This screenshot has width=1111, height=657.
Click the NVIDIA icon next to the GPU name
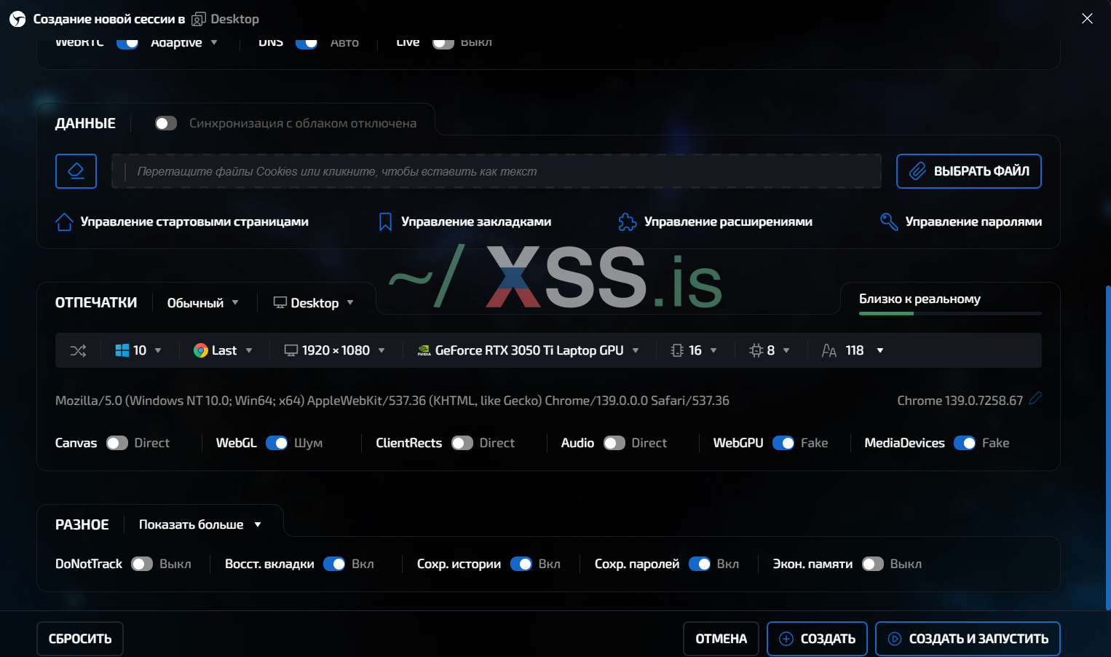(x=424, y=350)
